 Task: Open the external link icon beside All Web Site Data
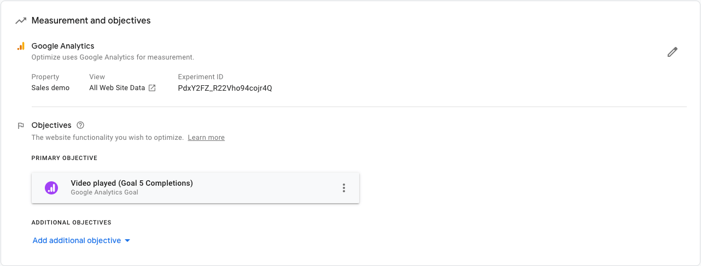[152, 88]
